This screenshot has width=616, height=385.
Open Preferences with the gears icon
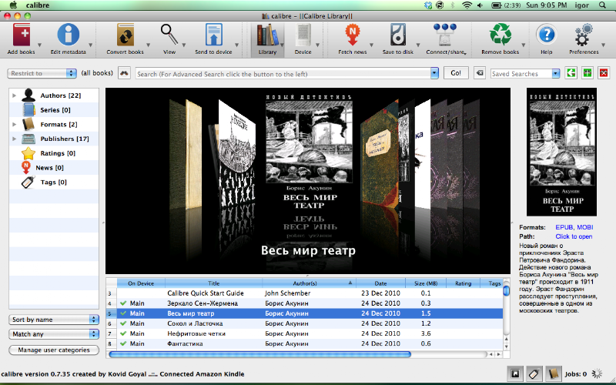[584, 35]
